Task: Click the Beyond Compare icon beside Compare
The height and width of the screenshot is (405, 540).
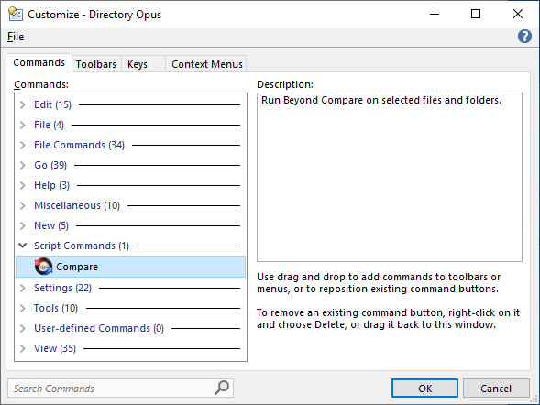Action: [x=43, y=267]
